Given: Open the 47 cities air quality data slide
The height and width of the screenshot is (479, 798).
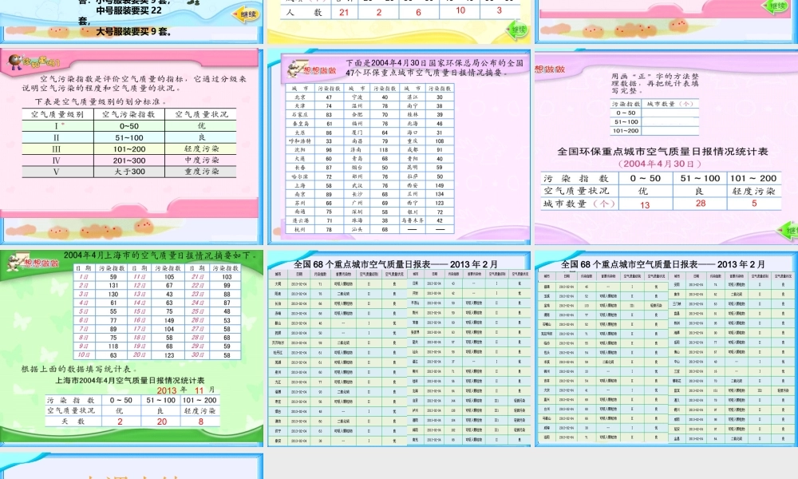Looking at the screenshot, I should pyautogui.click(x=399, y=147).
